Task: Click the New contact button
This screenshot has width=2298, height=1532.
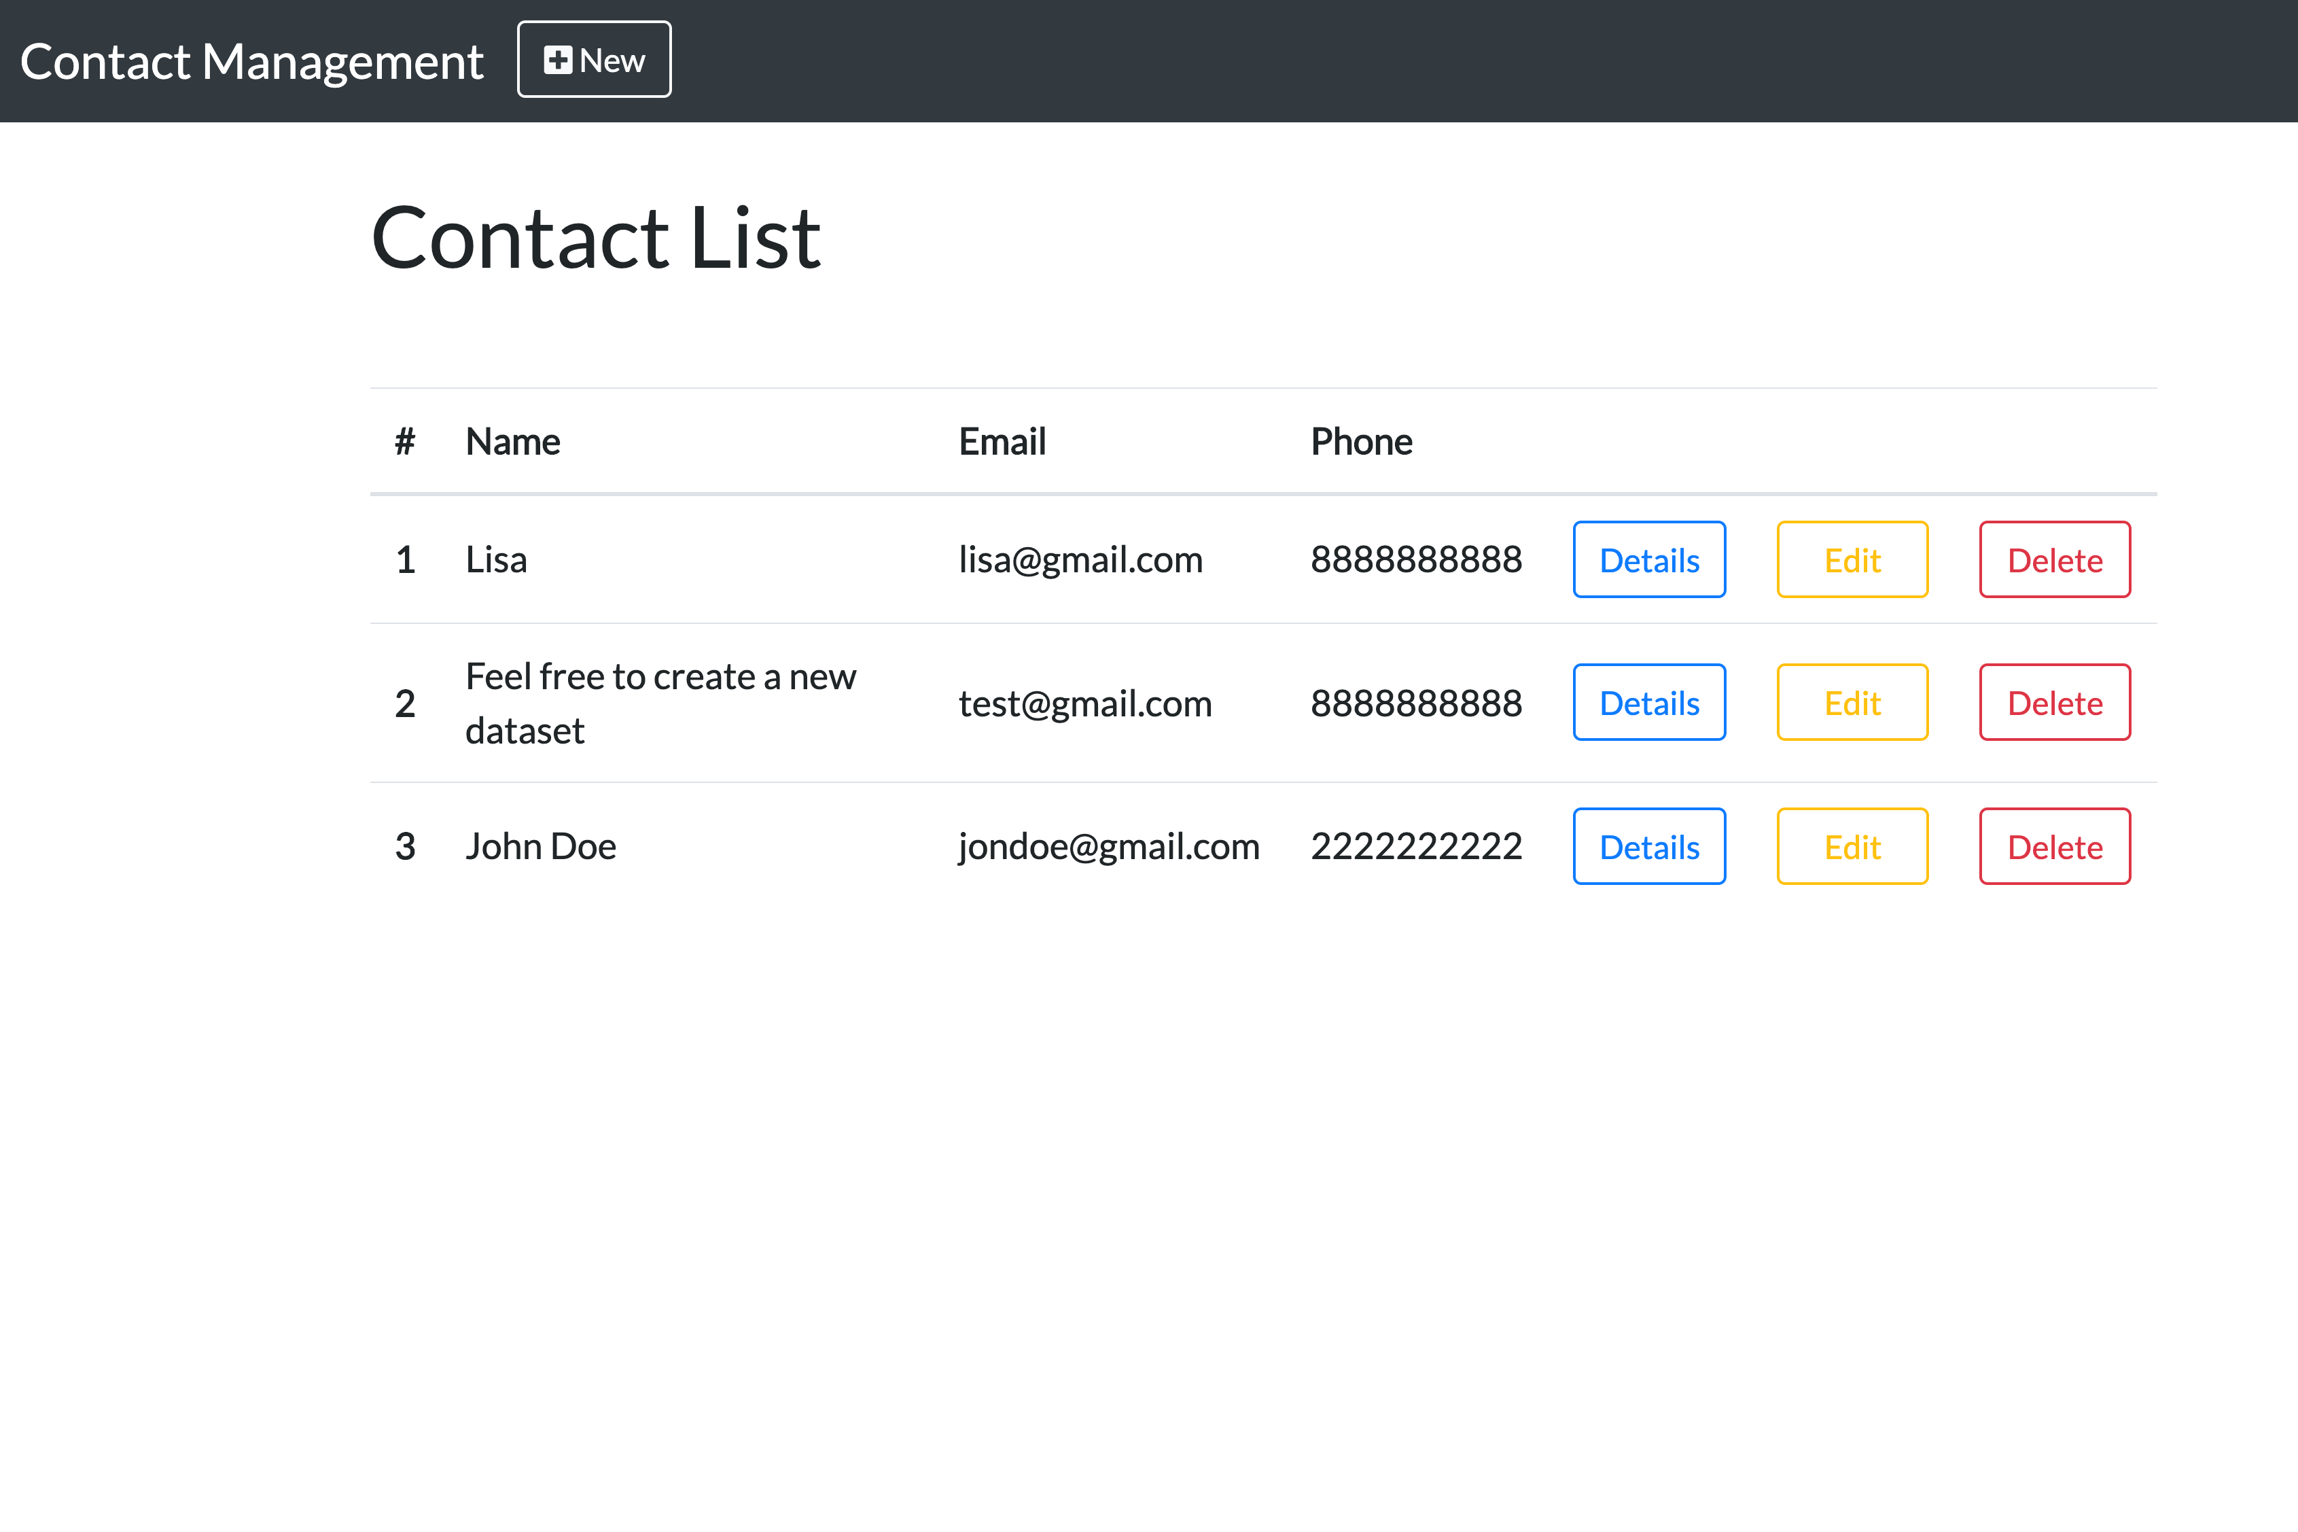Action: coord(594,60)
